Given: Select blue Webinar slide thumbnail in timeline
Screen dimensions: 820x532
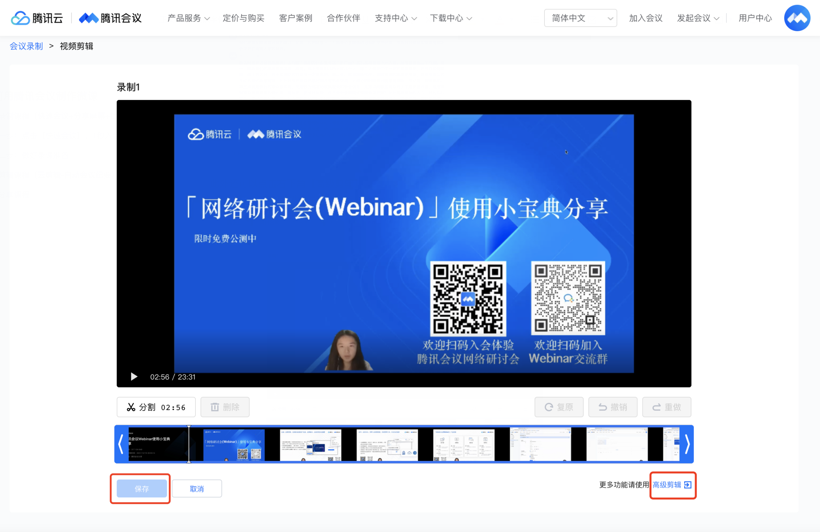Looking at the screenshot, I should 234,444.
